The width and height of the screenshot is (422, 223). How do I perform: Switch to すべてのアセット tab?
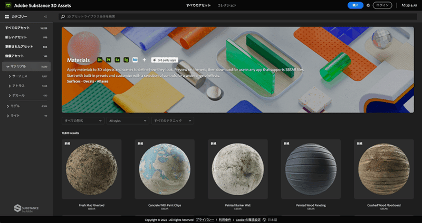coord(198,5)
